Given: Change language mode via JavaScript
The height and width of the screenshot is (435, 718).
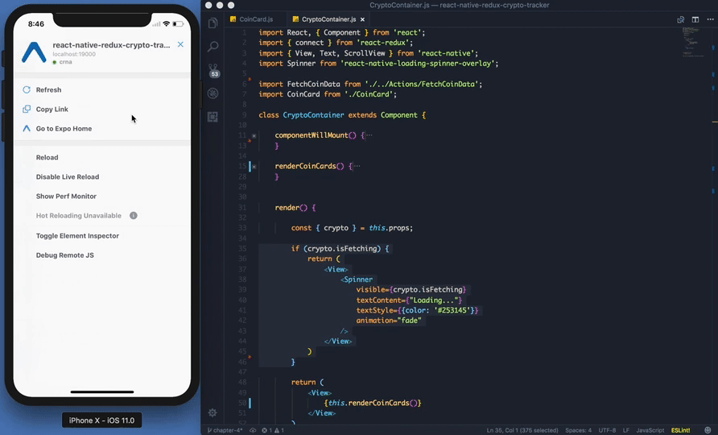Looking at the screenshot, I should coord(650,430).
